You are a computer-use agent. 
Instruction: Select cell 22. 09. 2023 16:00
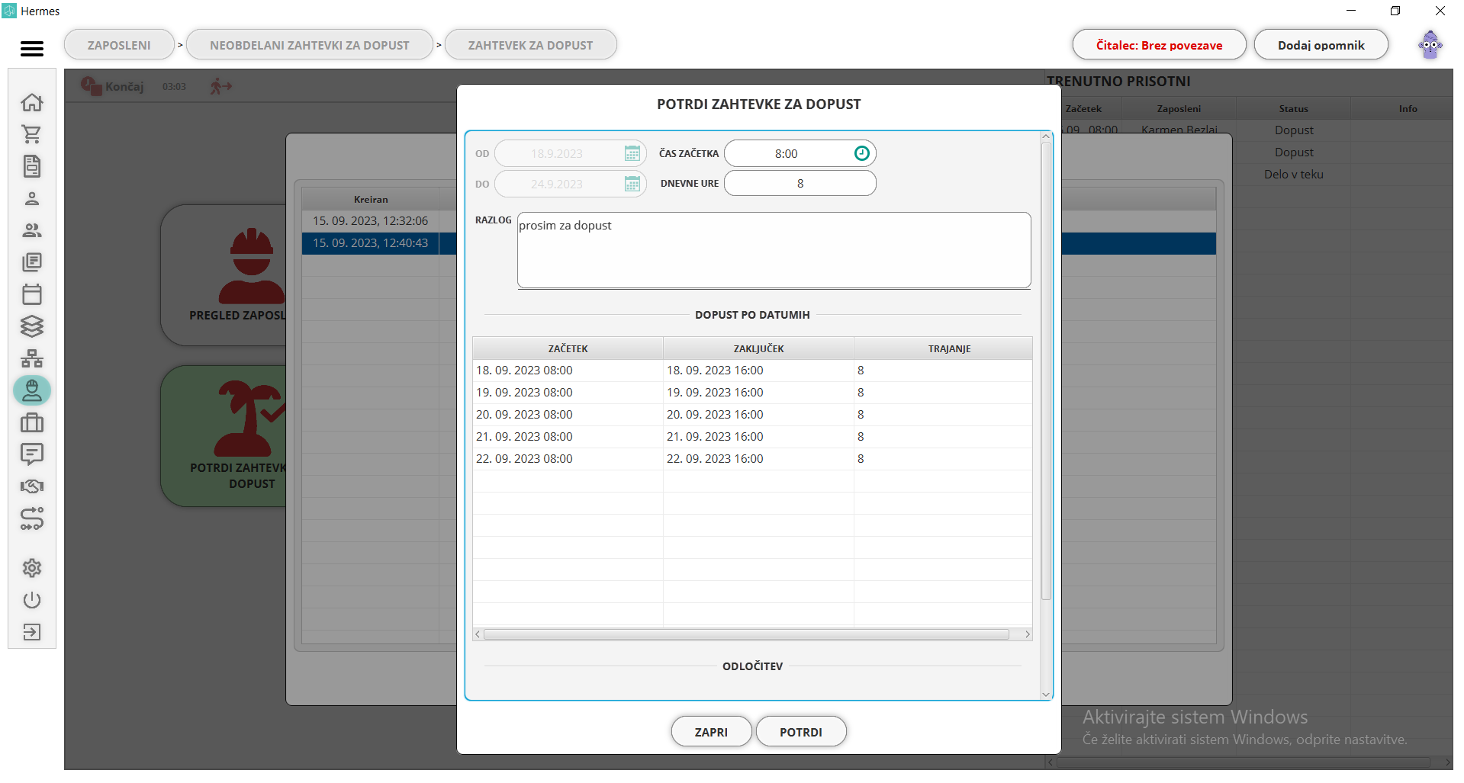click(758, 459)
